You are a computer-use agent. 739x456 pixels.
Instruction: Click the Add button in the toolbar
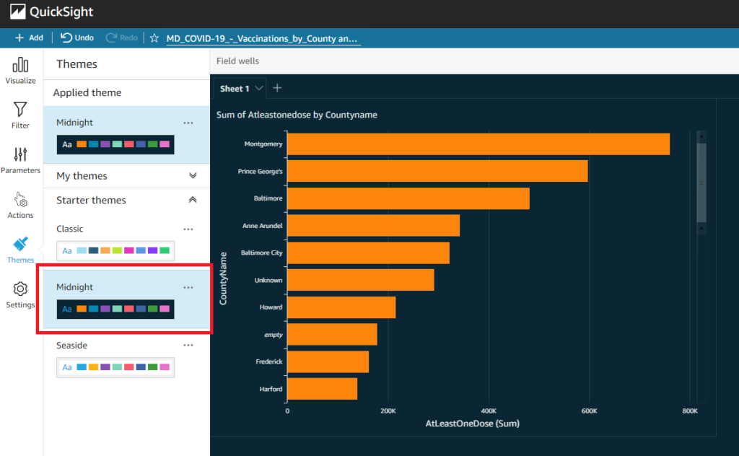tap(29, 37)
